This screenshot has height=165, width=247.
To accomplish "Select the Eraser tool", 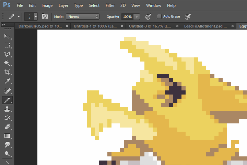I will (7, 127).
